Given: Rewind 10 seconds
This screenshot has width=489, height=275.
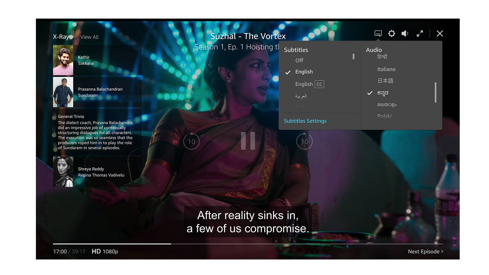Looking at the screenshot, I should 191,141.
